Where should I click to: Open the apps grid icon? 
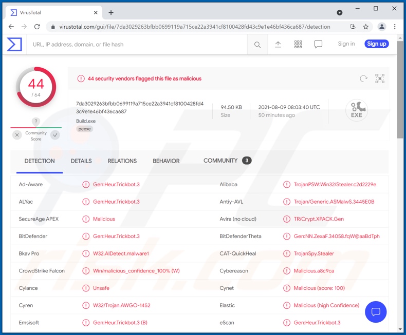[x=298, y=45]
